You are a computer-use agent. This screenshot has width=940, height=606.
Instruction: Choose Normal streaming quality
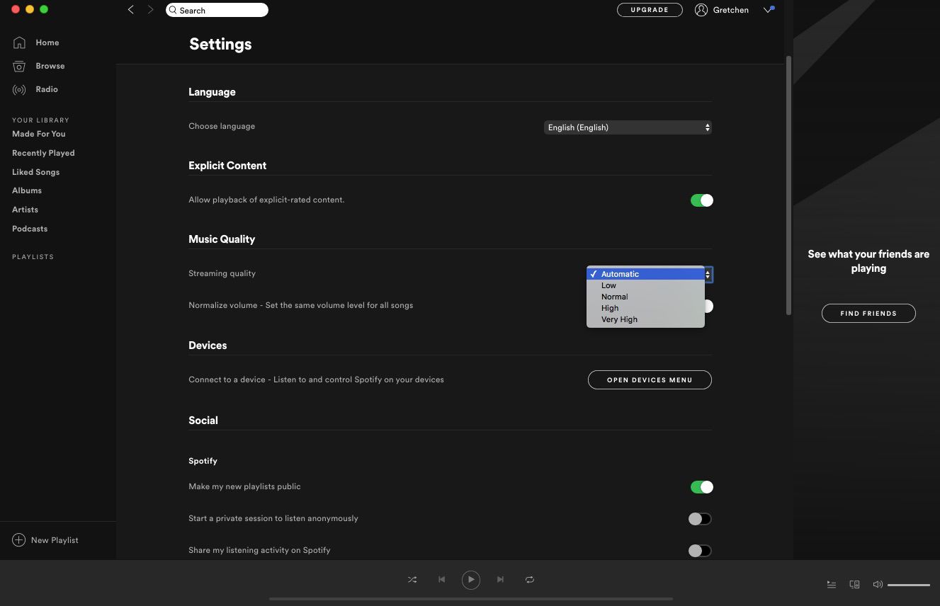tap(645, 297)
